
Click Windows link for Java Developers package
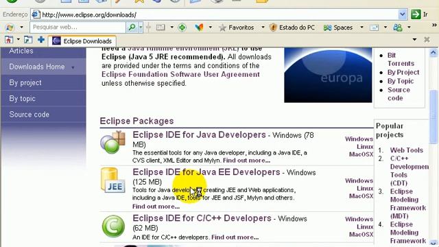click(x=359, y=139)
